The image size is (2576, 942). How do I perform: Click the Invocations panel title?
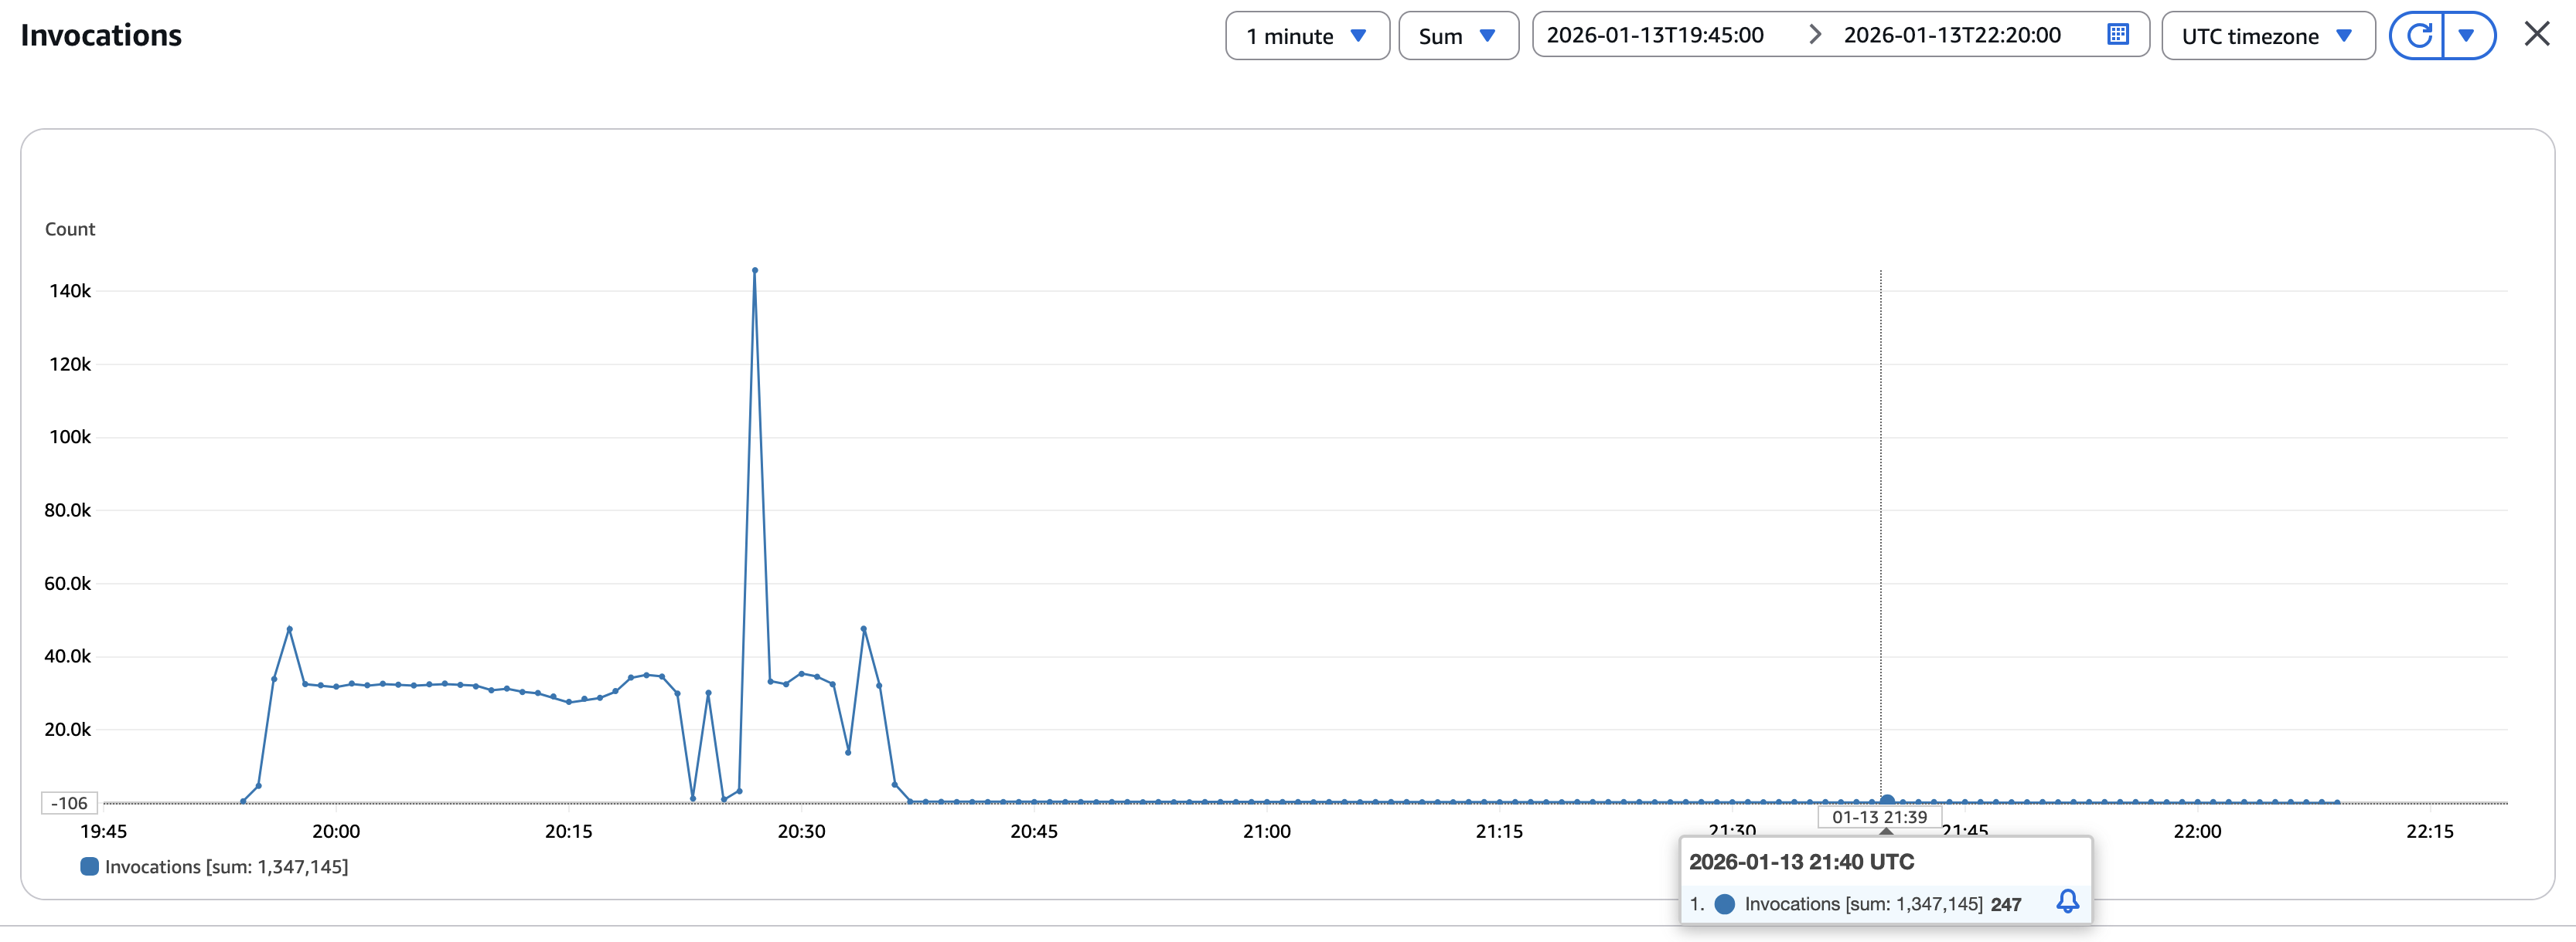pyautogui.click(x=101, y=35)
